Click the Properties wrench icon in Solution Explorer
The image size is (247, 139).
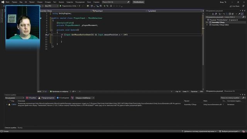pyautogui.click(x=239, y=14)
